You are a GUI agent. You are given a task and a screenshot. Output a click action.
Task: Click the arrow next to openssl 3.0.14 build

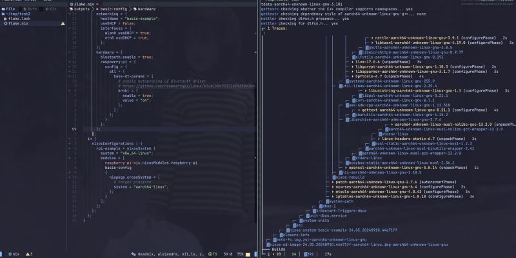click(346, 168)
